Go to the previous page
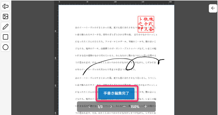This screenshot has height=115, width=218. click(x=89, y=107)
